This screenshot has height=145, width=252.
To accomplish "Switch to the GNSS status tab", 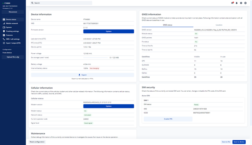I will point(167,25).
